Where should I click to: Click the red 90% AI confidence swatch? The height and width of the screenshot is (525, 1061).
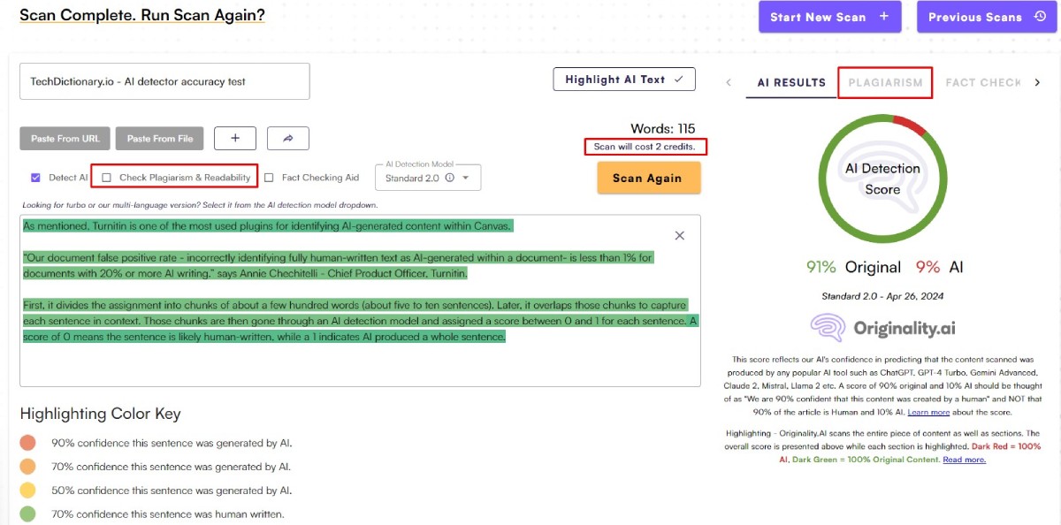28,443
